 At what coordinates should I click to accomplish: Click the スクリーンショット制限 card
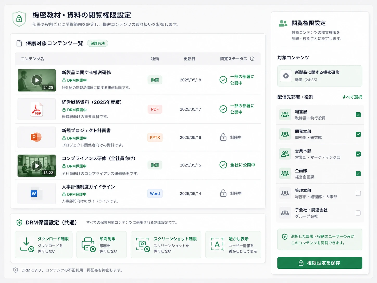click(166, 245)
